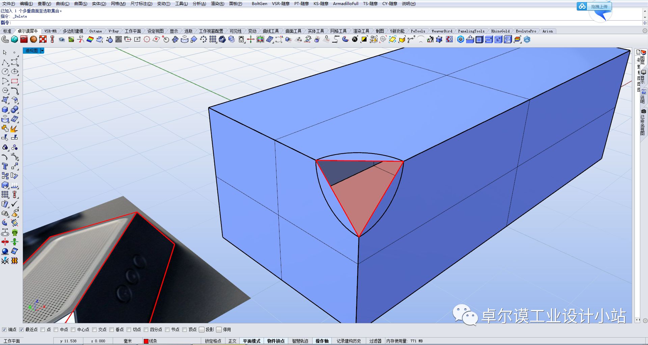Open the 分析(A) menu
The height and width of the screenshot is (345, 648).
199,4
